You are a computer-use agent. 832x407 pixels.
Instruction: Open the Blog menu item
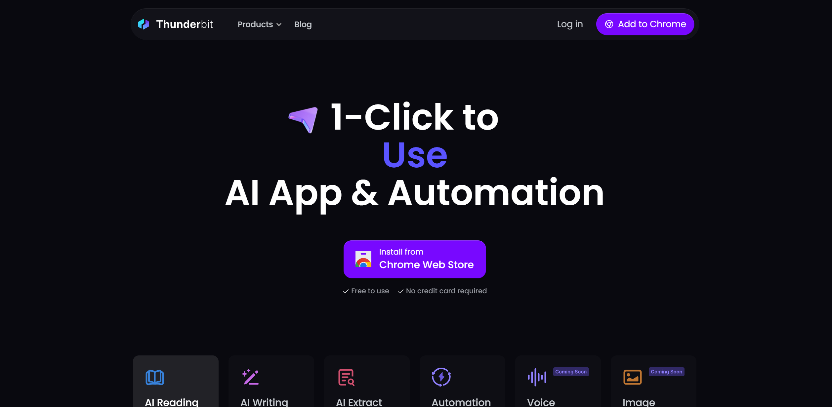click(x=303, y=24)
